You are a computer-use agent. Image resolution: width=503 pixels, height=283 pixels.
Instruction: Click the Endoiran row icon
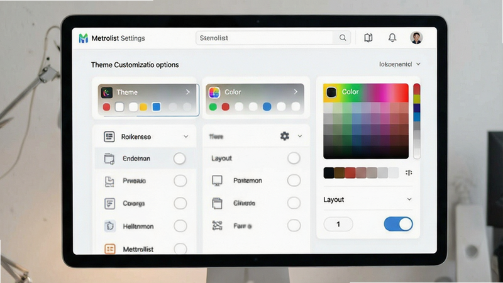(109, 158)
